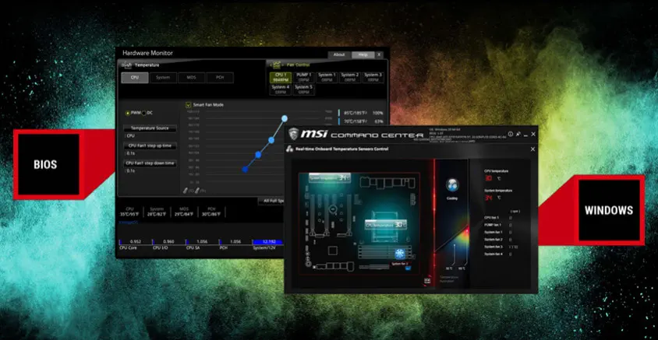Click the CPU Core 0.952 voltage bar
Image resolution: width=658 pixels, height=340 pixels.
[x=135, y=242]
